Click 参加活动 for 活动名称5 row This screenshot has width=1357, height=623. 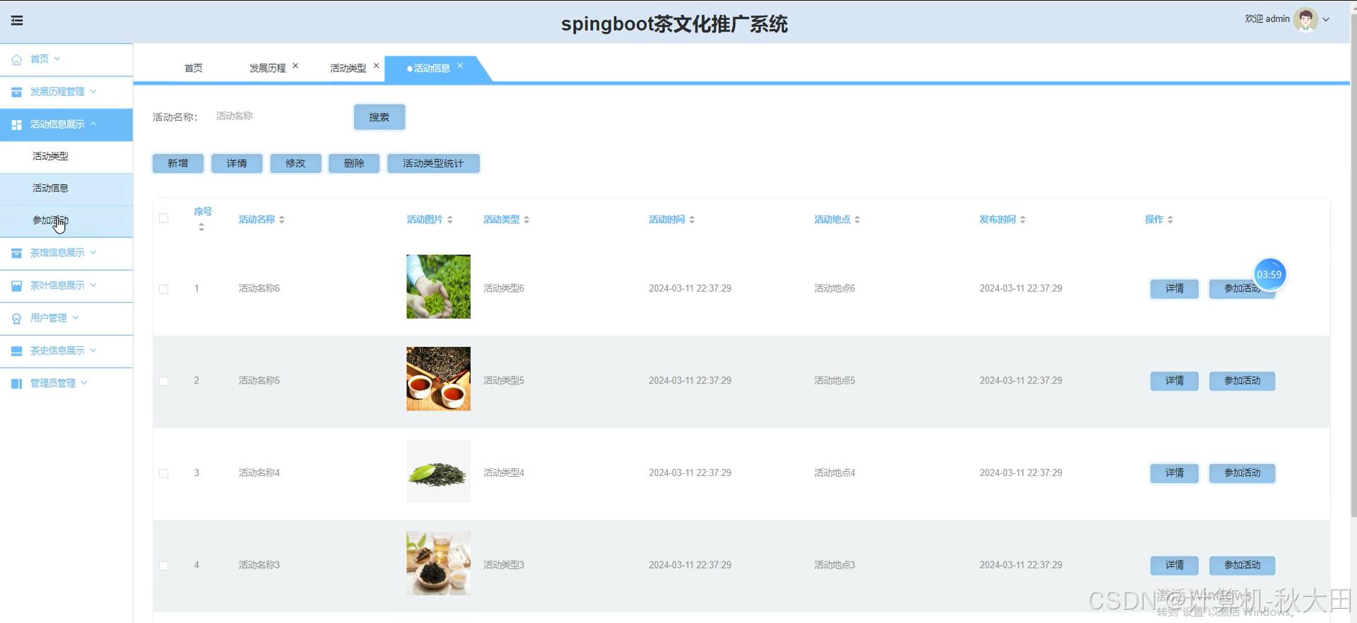point(1242,381)
